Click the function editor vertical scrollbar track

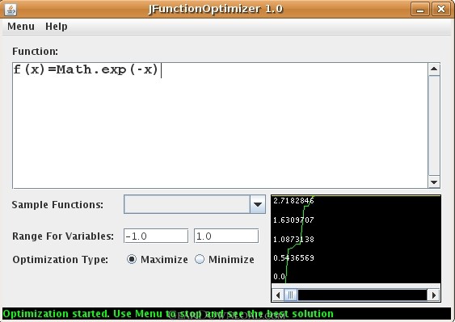434,126
